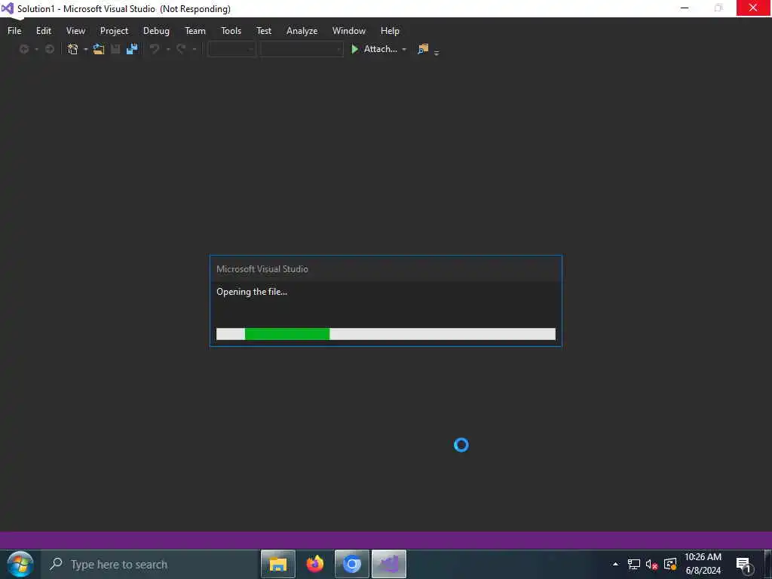Open the Edit menu
Viewport: 772px width, 579px height.
point(43,30)
